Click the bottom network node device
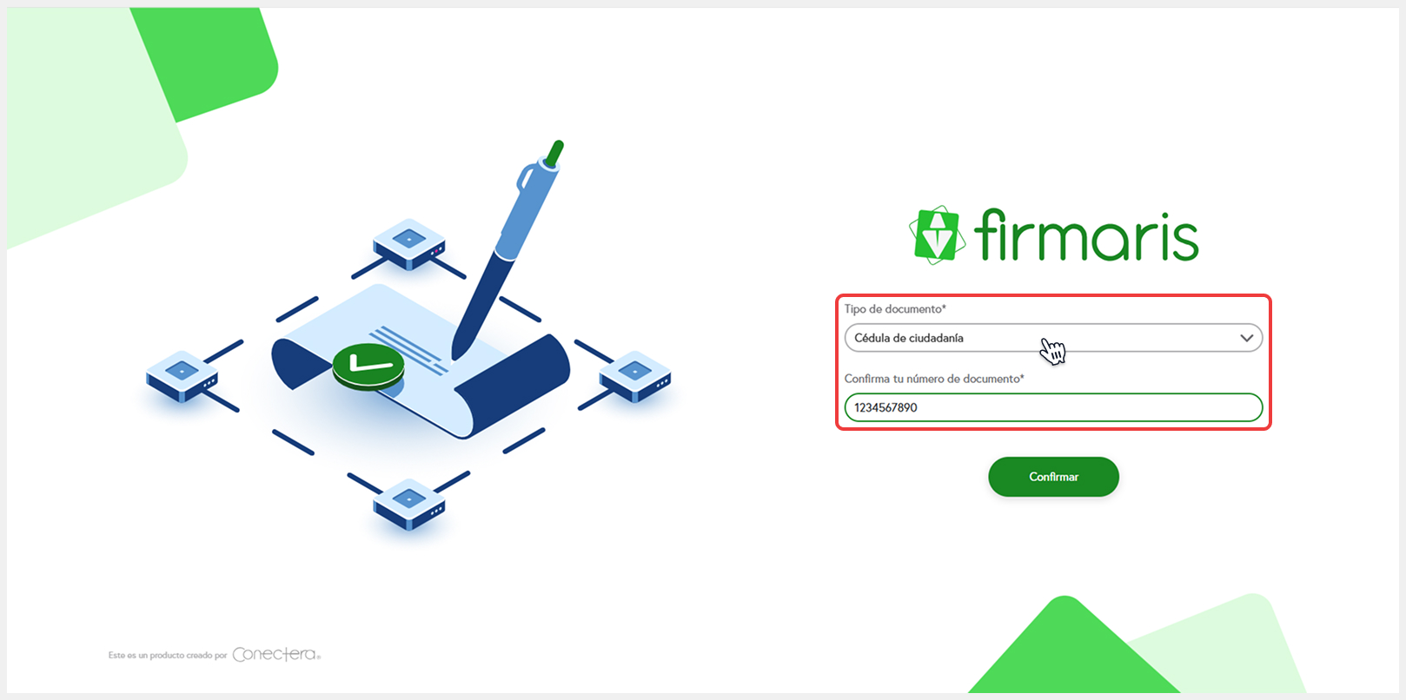1406x700 pixels. (409, 504)
